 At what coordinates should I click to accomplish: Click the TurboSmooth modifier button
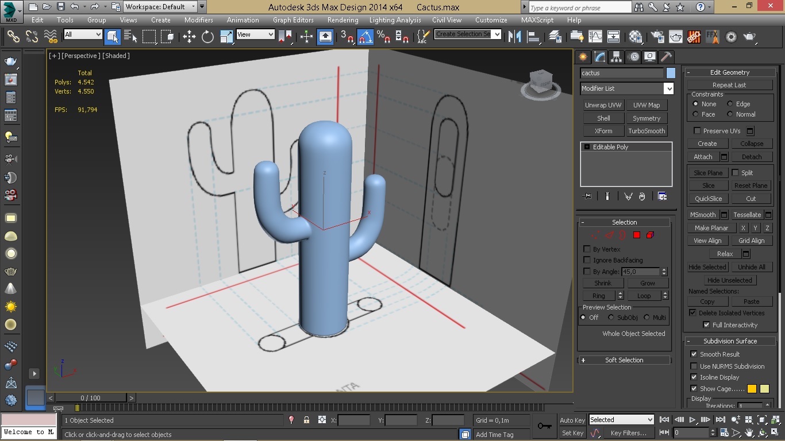coord(647,131)
